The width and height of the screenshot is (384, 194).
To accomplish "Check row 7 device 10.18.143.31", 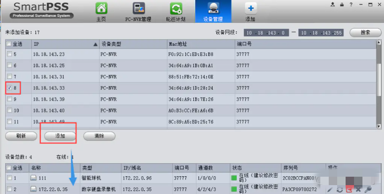I will (9, 77).
